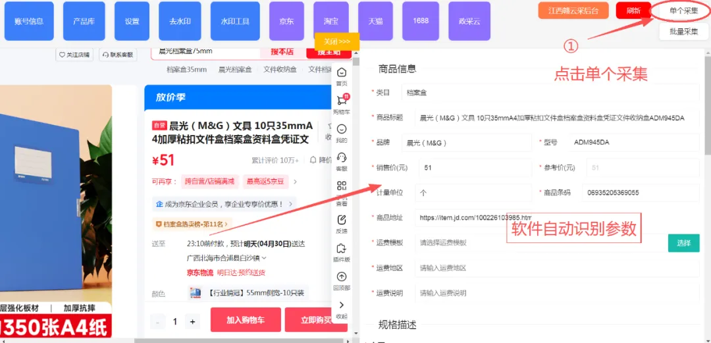
Task: Open 账号信息 account info
Action: click(29, 21)
